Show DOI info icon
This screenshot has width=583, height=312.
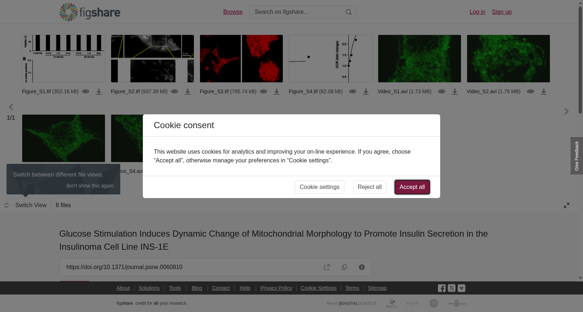362,267
